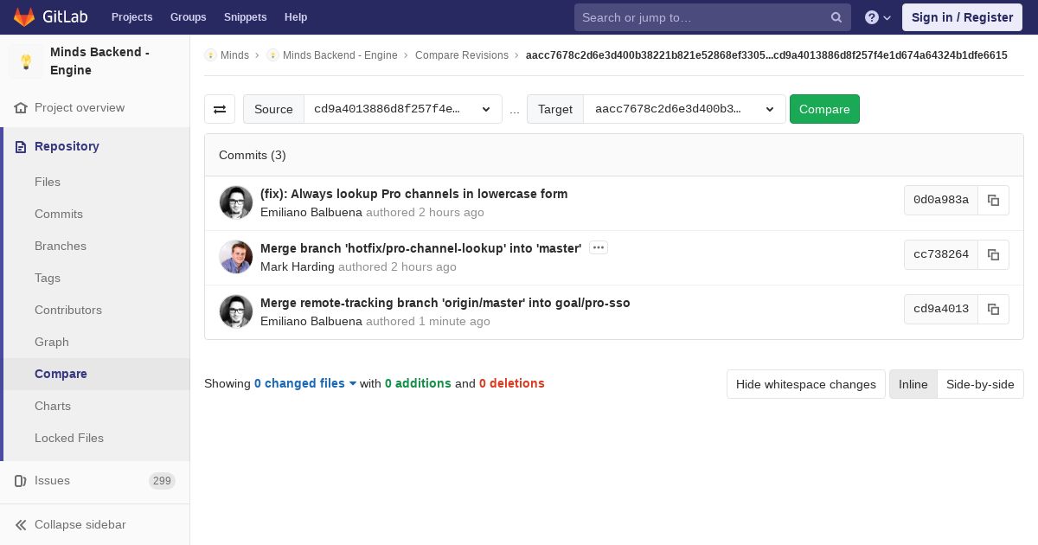Viewport: 1038px width, 545px height.
Task: Open Minds breadcrumb link
Action: (x=234, y=55)
